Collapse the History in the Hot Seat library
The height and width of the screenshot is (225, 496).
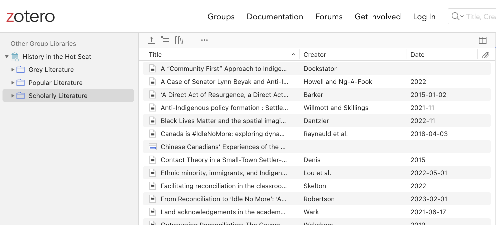click(7, 57)
